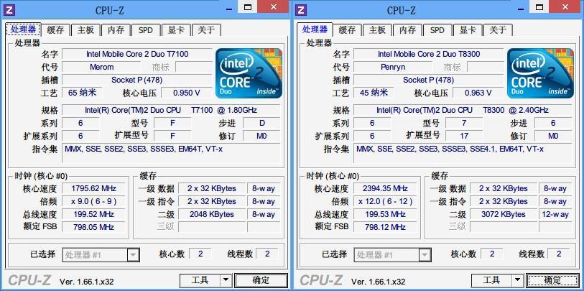Viewport: 584px width, 291px height.
Task: Click the left window CPU-Z title bar text
Action: (109, 10)
